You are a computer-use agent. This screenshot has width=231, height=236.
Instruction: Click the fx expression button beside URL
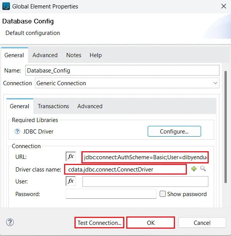[71, 157]
